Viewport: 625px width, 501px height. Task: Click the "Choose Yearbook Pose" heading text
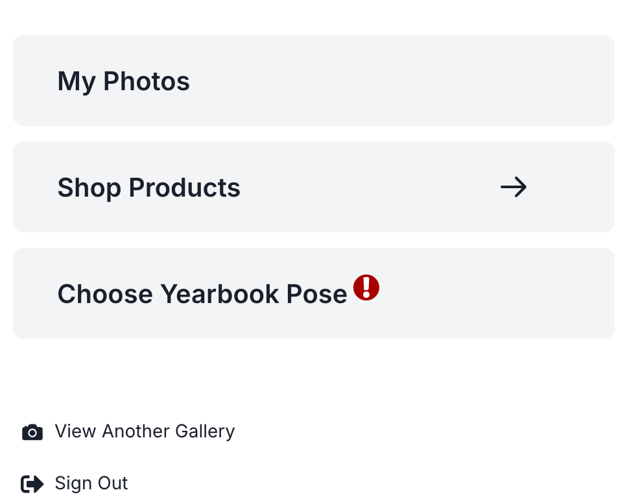(x=202, y=295)
